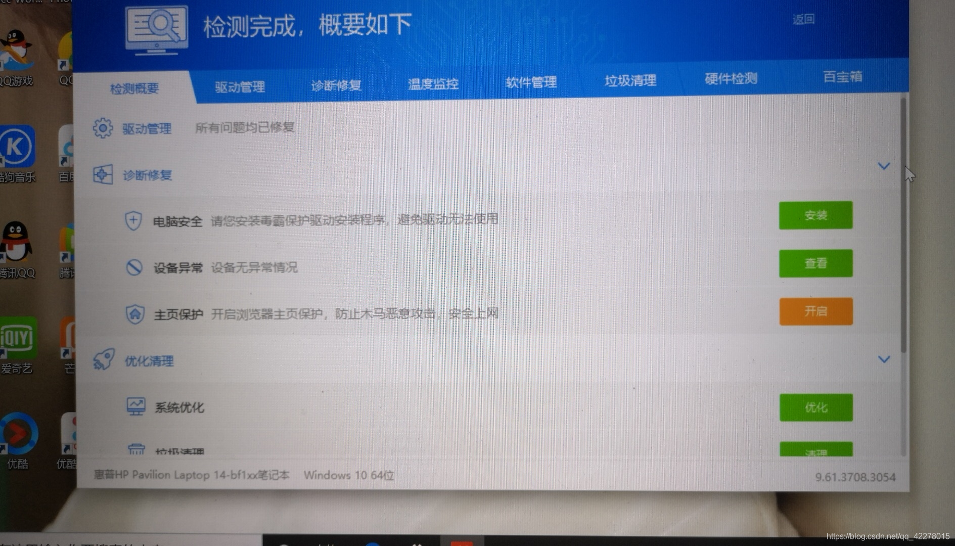955x546 pixels.
Task: Open QQ游戏 desktop icon
Action: click(17, 57)
